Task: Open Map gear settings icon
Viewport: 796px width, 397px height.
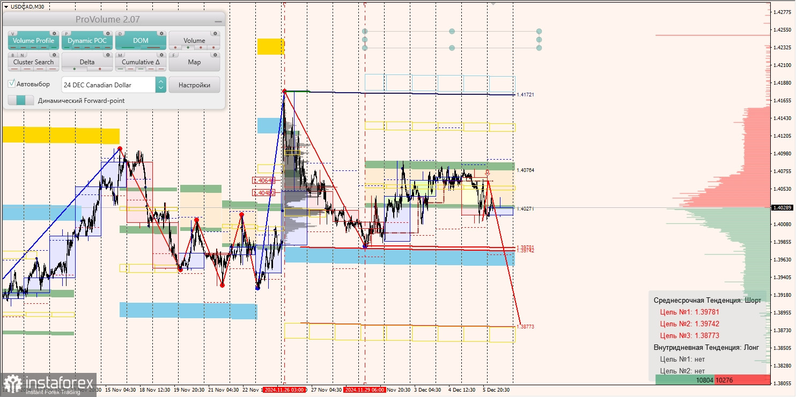Action: click(x=215, y=55)
